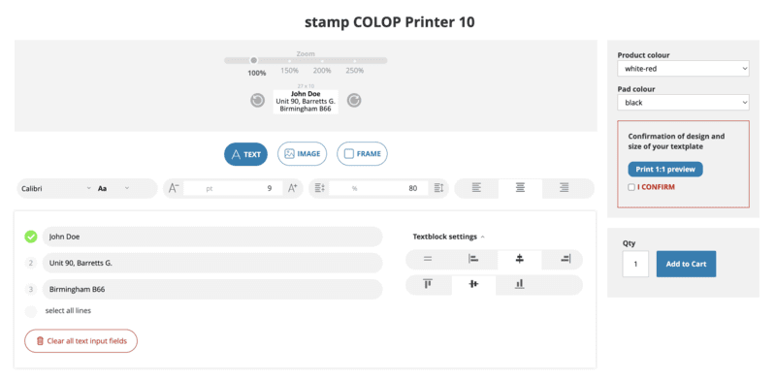
Task: Open the Pad colour dropdown
Action: coord(683,103)
